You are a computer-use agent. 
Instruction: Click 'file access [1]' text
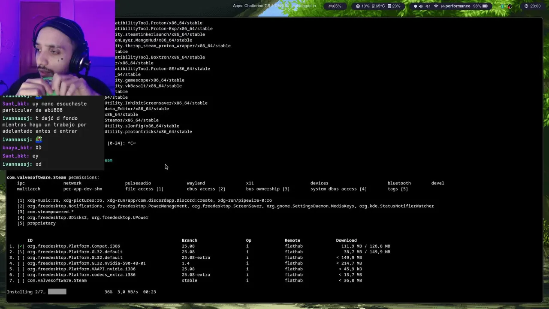coord(144,189)
